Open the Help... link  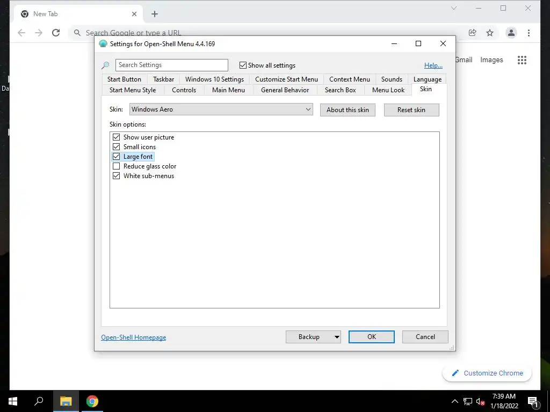433,65
